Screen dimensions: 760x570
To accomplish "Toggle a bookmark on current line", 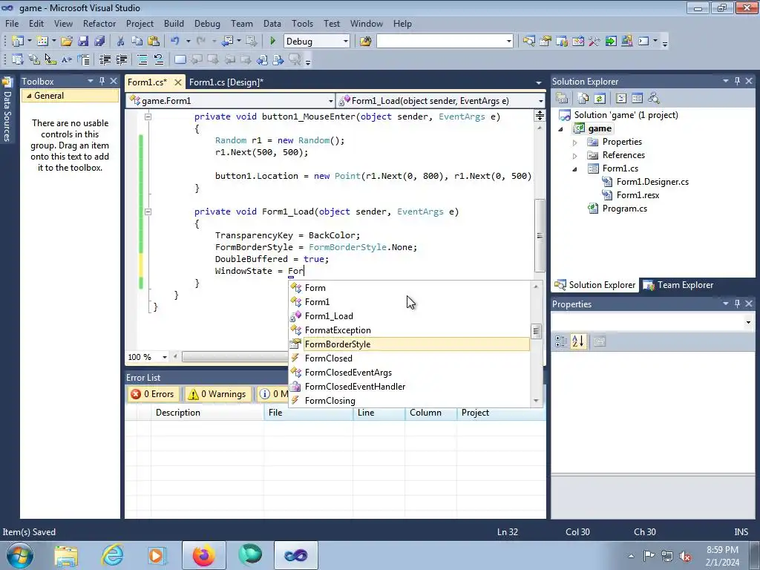I will pos(180,59).
